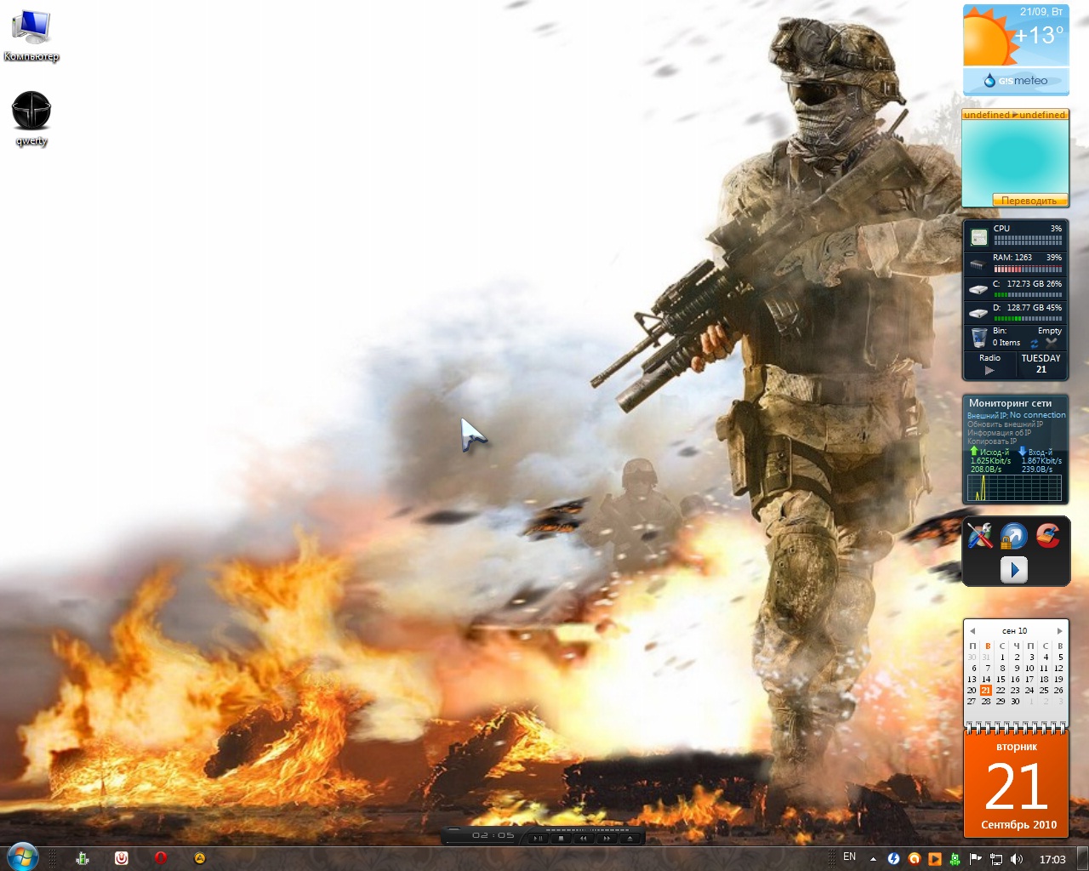1089x871 pixels.
Task: Click the network traffic graph
Action: (x=1014, y=487)
